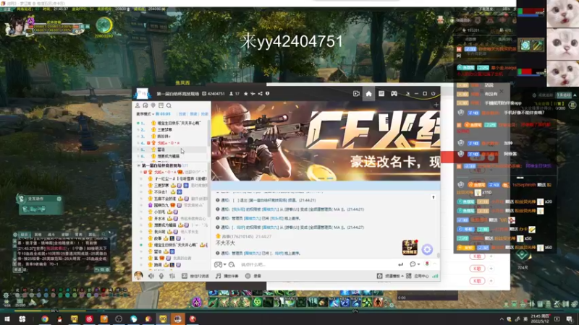Favorite the channel with the star icon
This screenshot has width=579, height=325.
click(246, 94)
